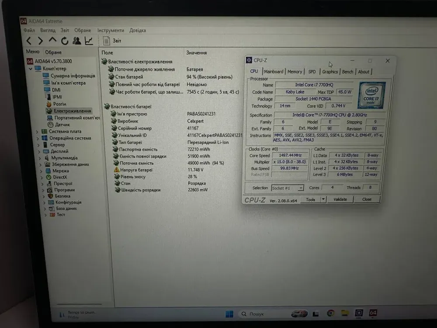The image size is (437, 328).
Task: Expand the Операційна система tree node
Action: click(37, 138)
